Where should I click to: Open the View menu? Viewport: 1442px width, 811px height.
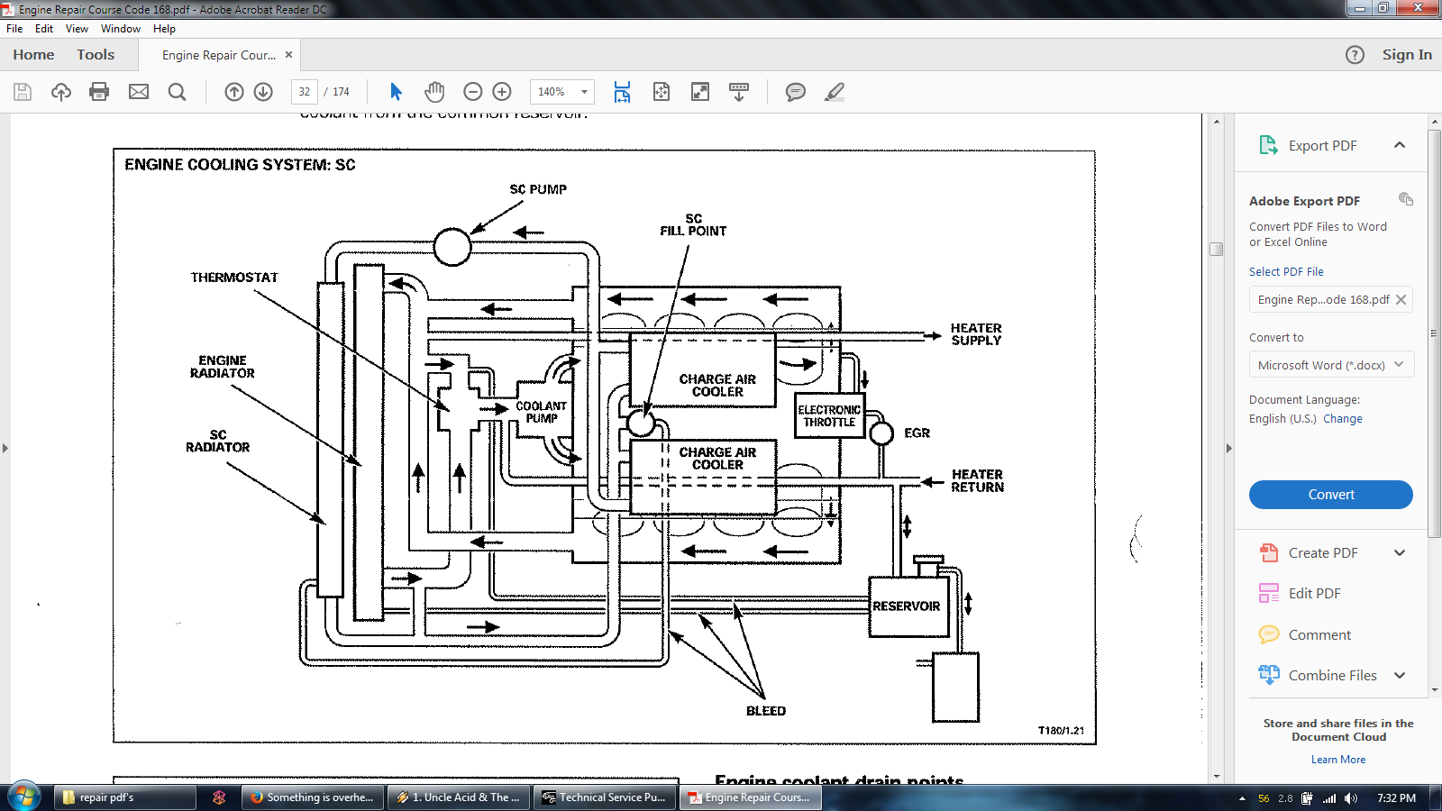[x=77, y=29]
